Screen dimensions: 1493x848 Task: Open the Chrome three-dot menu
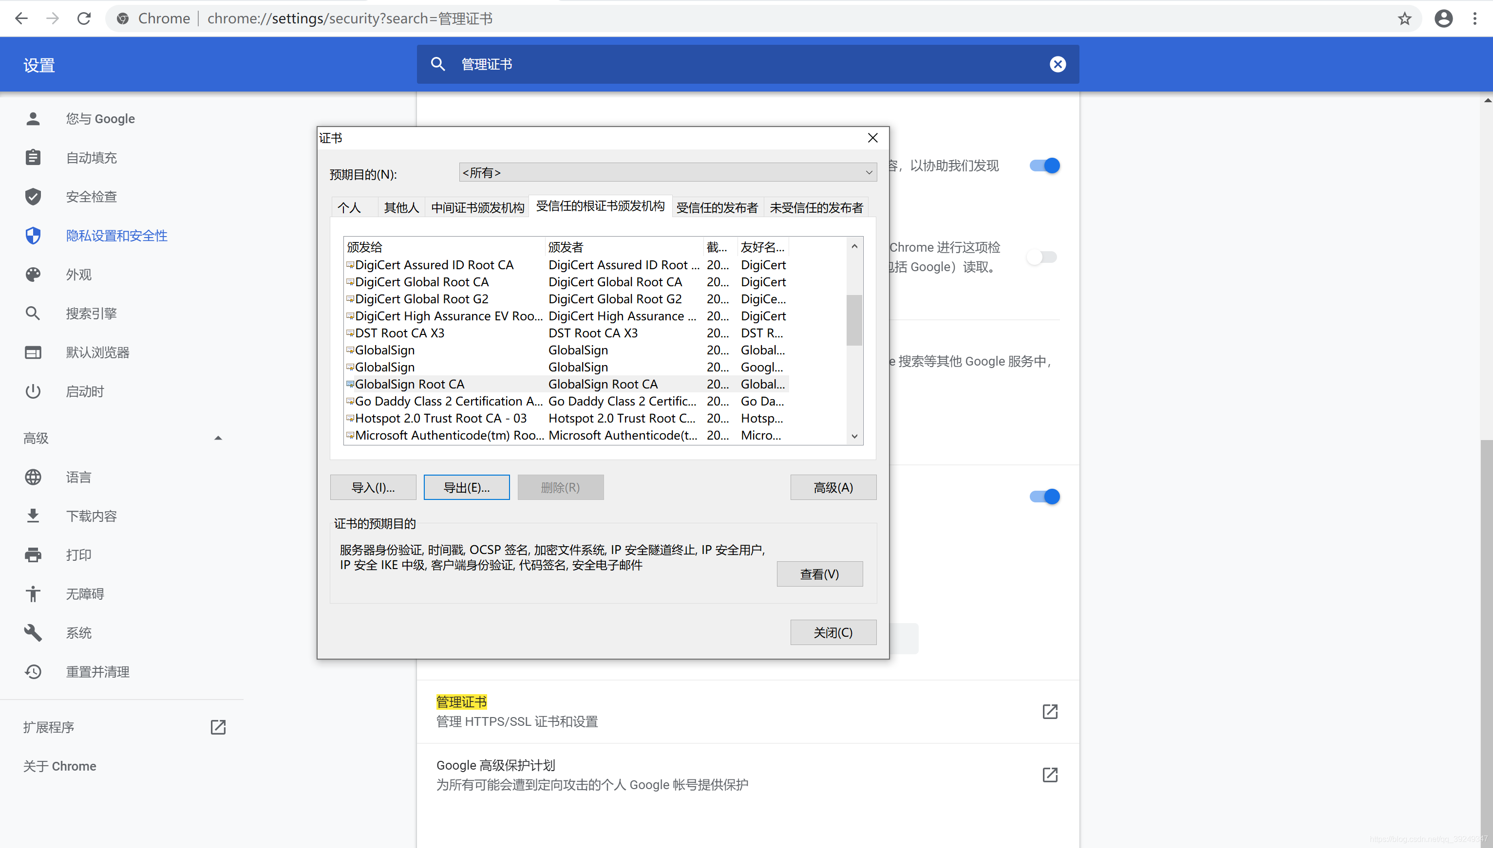pos(1475,18)
